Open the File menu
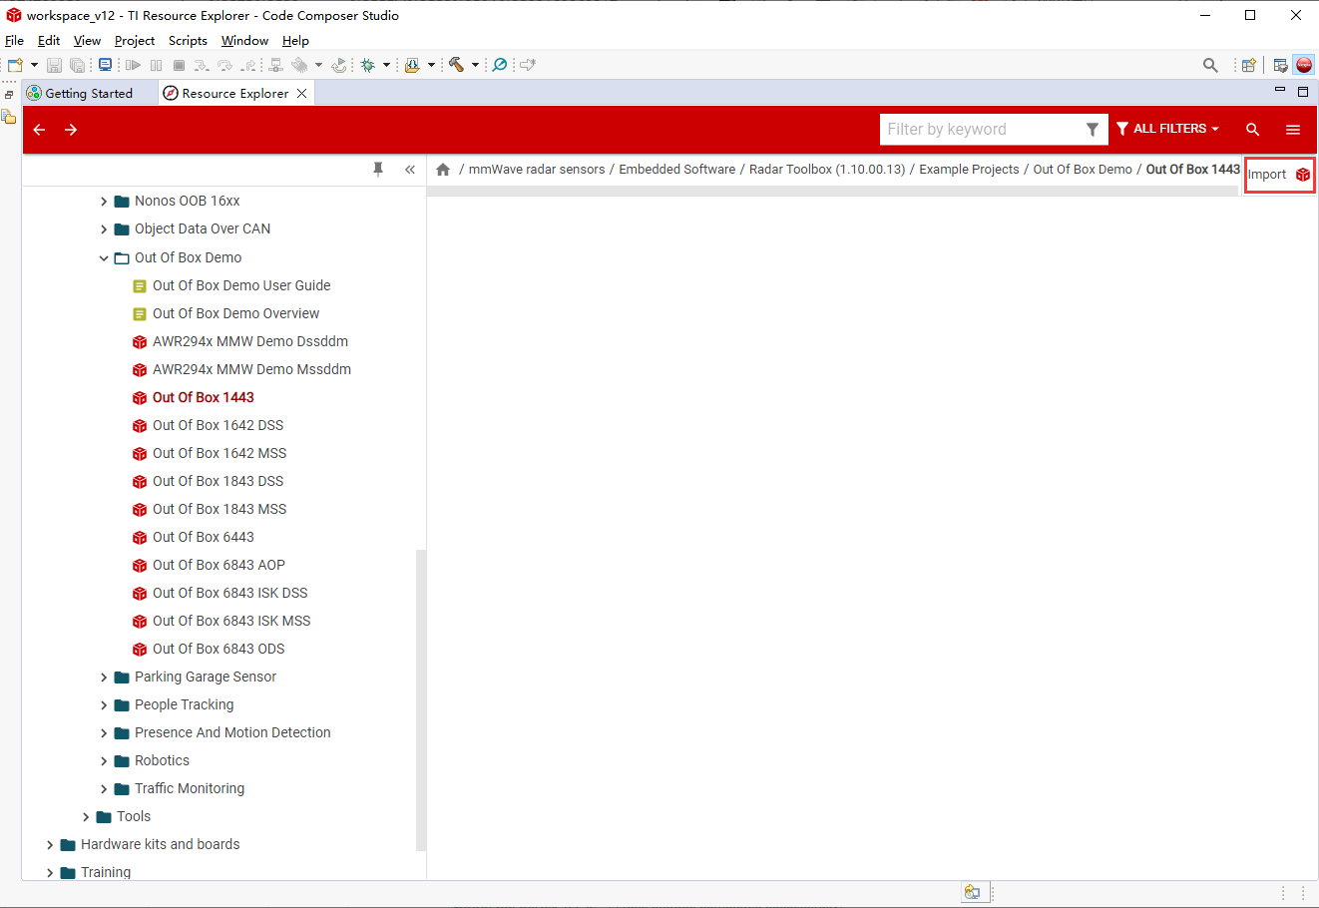The image size is (1319, 908). pyautogui.click(x=14, y=41)
